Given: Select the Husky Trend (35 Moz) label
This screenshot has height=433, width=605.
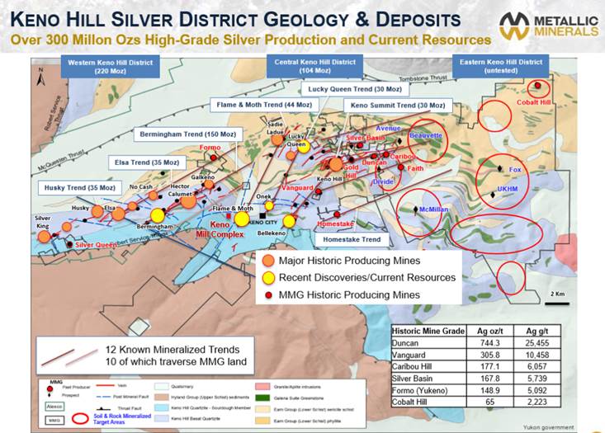Looking at the screenshot, I should [80, 188].
